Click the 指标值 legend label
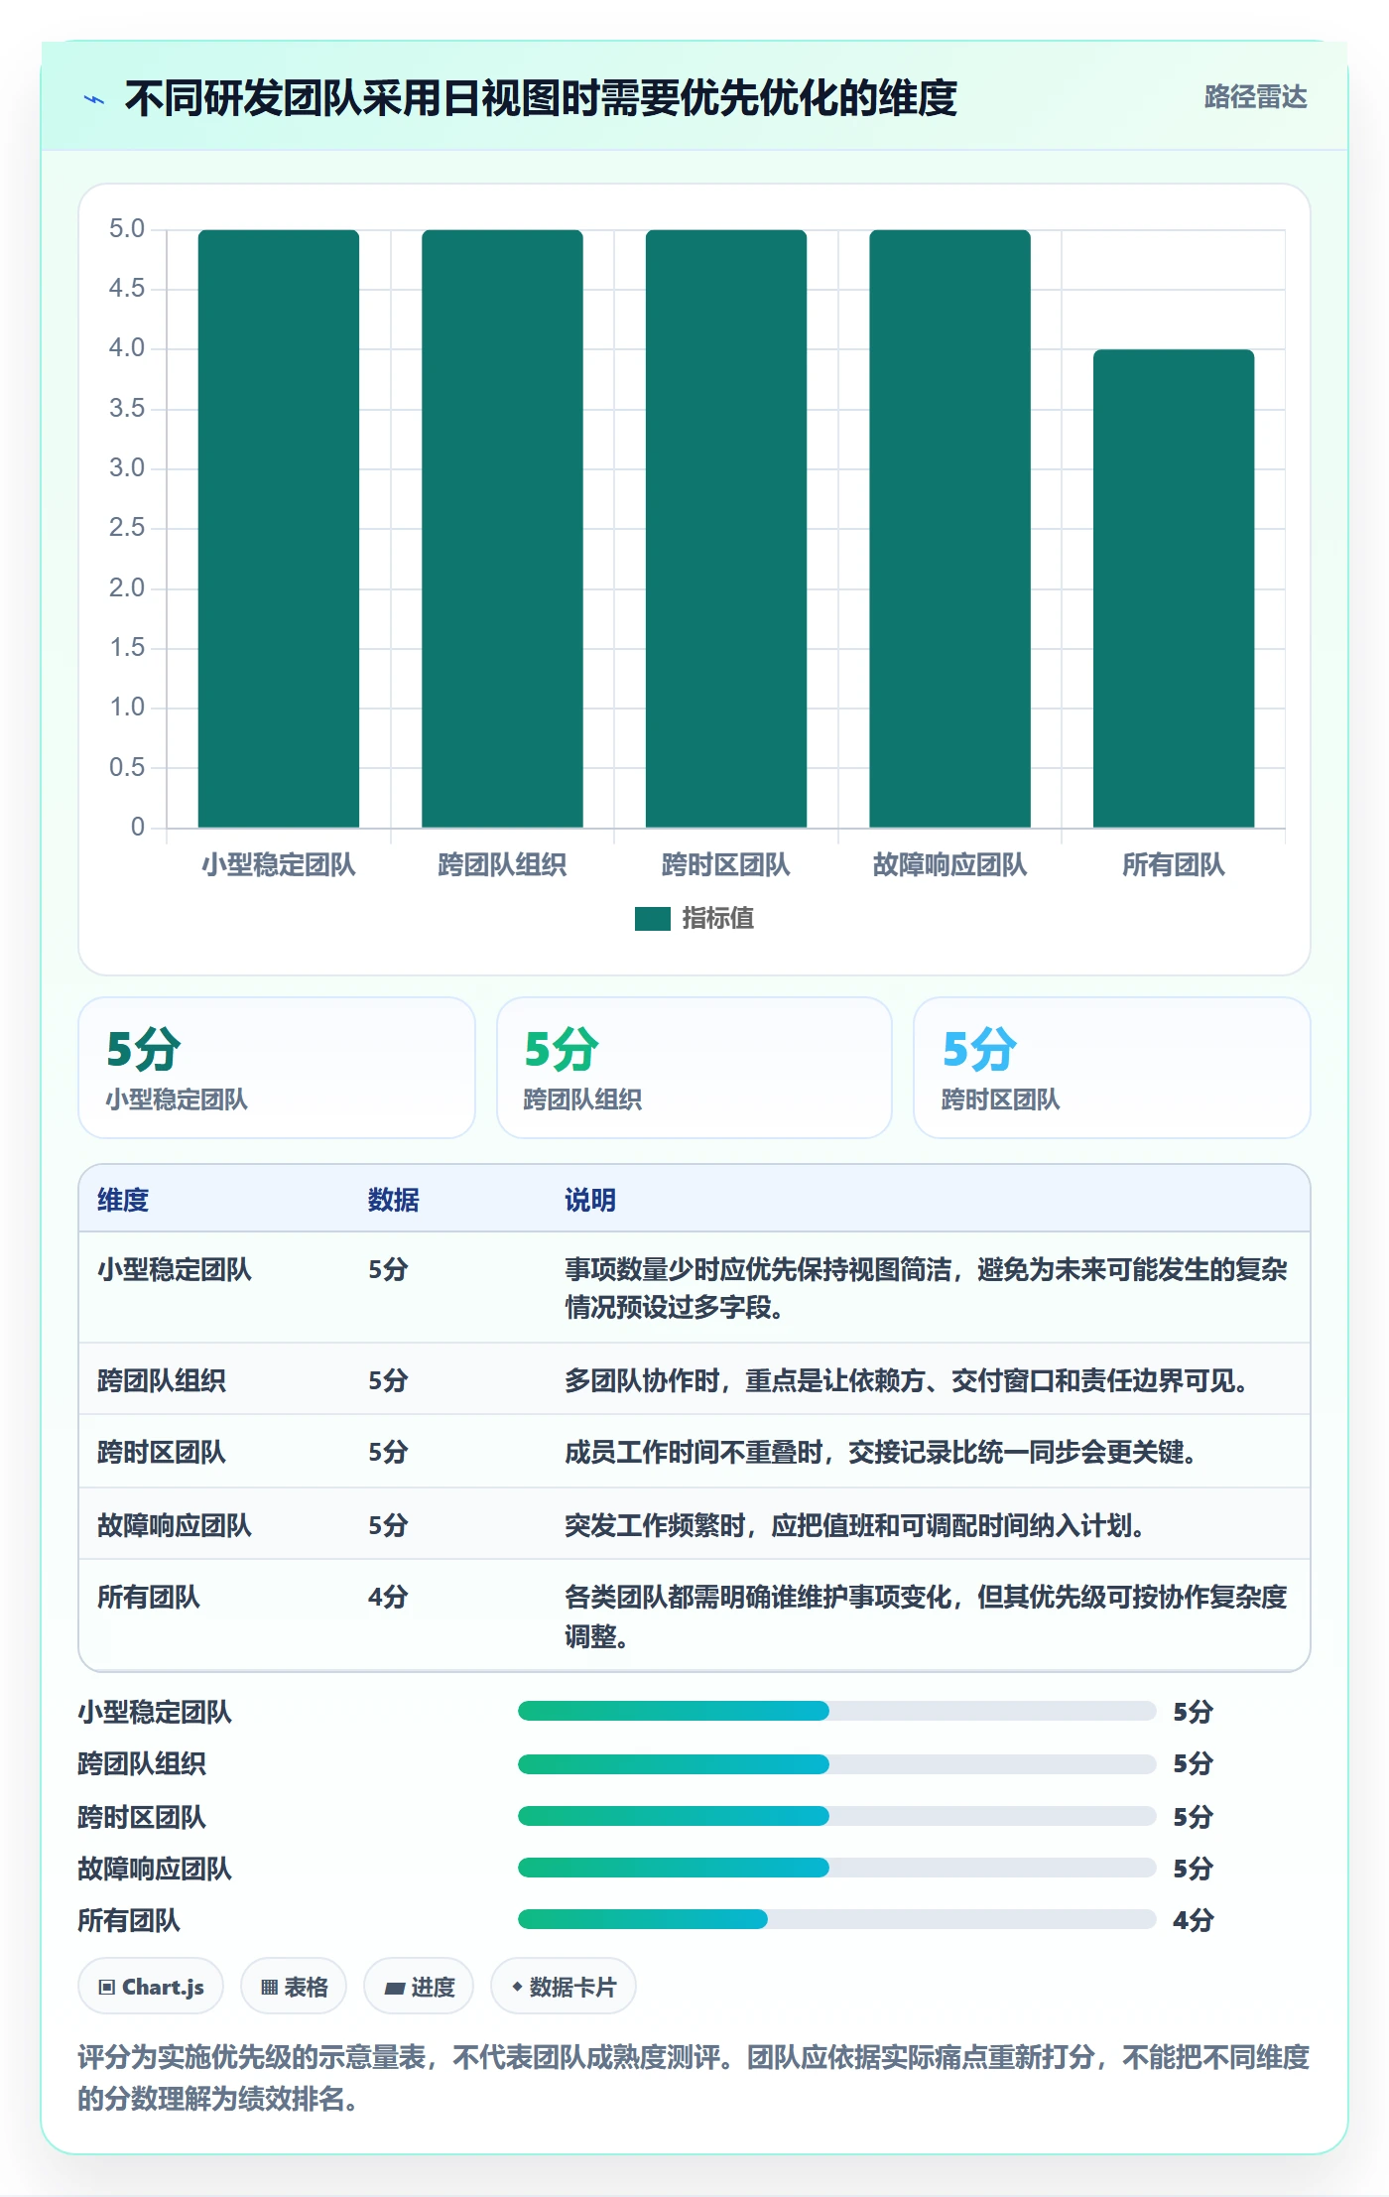The image size is (1389, 2197). coord(717,919)
